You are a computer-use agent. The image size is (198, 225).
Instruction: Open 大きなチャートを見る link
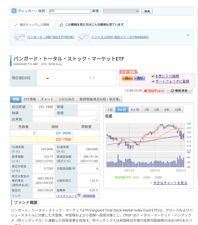(170, 183)
